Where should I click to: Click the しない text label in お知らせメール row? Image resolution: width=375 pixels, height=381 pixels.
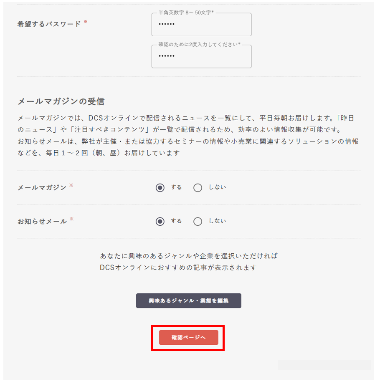pos(217,221)
